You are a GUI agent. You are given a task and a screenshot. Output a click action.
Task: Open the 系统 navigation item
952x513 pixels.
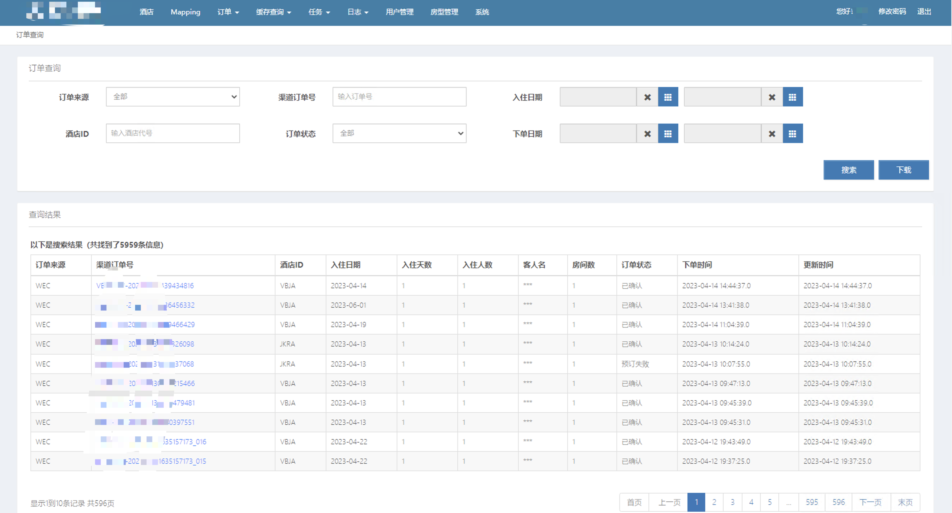coord(482,12)
